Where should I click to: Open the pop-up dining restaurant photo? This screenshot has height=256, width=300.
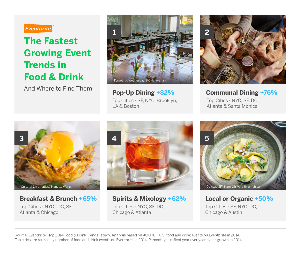150,49
